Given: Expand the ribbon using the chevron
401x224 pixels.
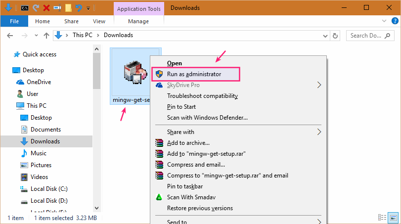Looking at the screenshot, I should click(x=385, y=21).
